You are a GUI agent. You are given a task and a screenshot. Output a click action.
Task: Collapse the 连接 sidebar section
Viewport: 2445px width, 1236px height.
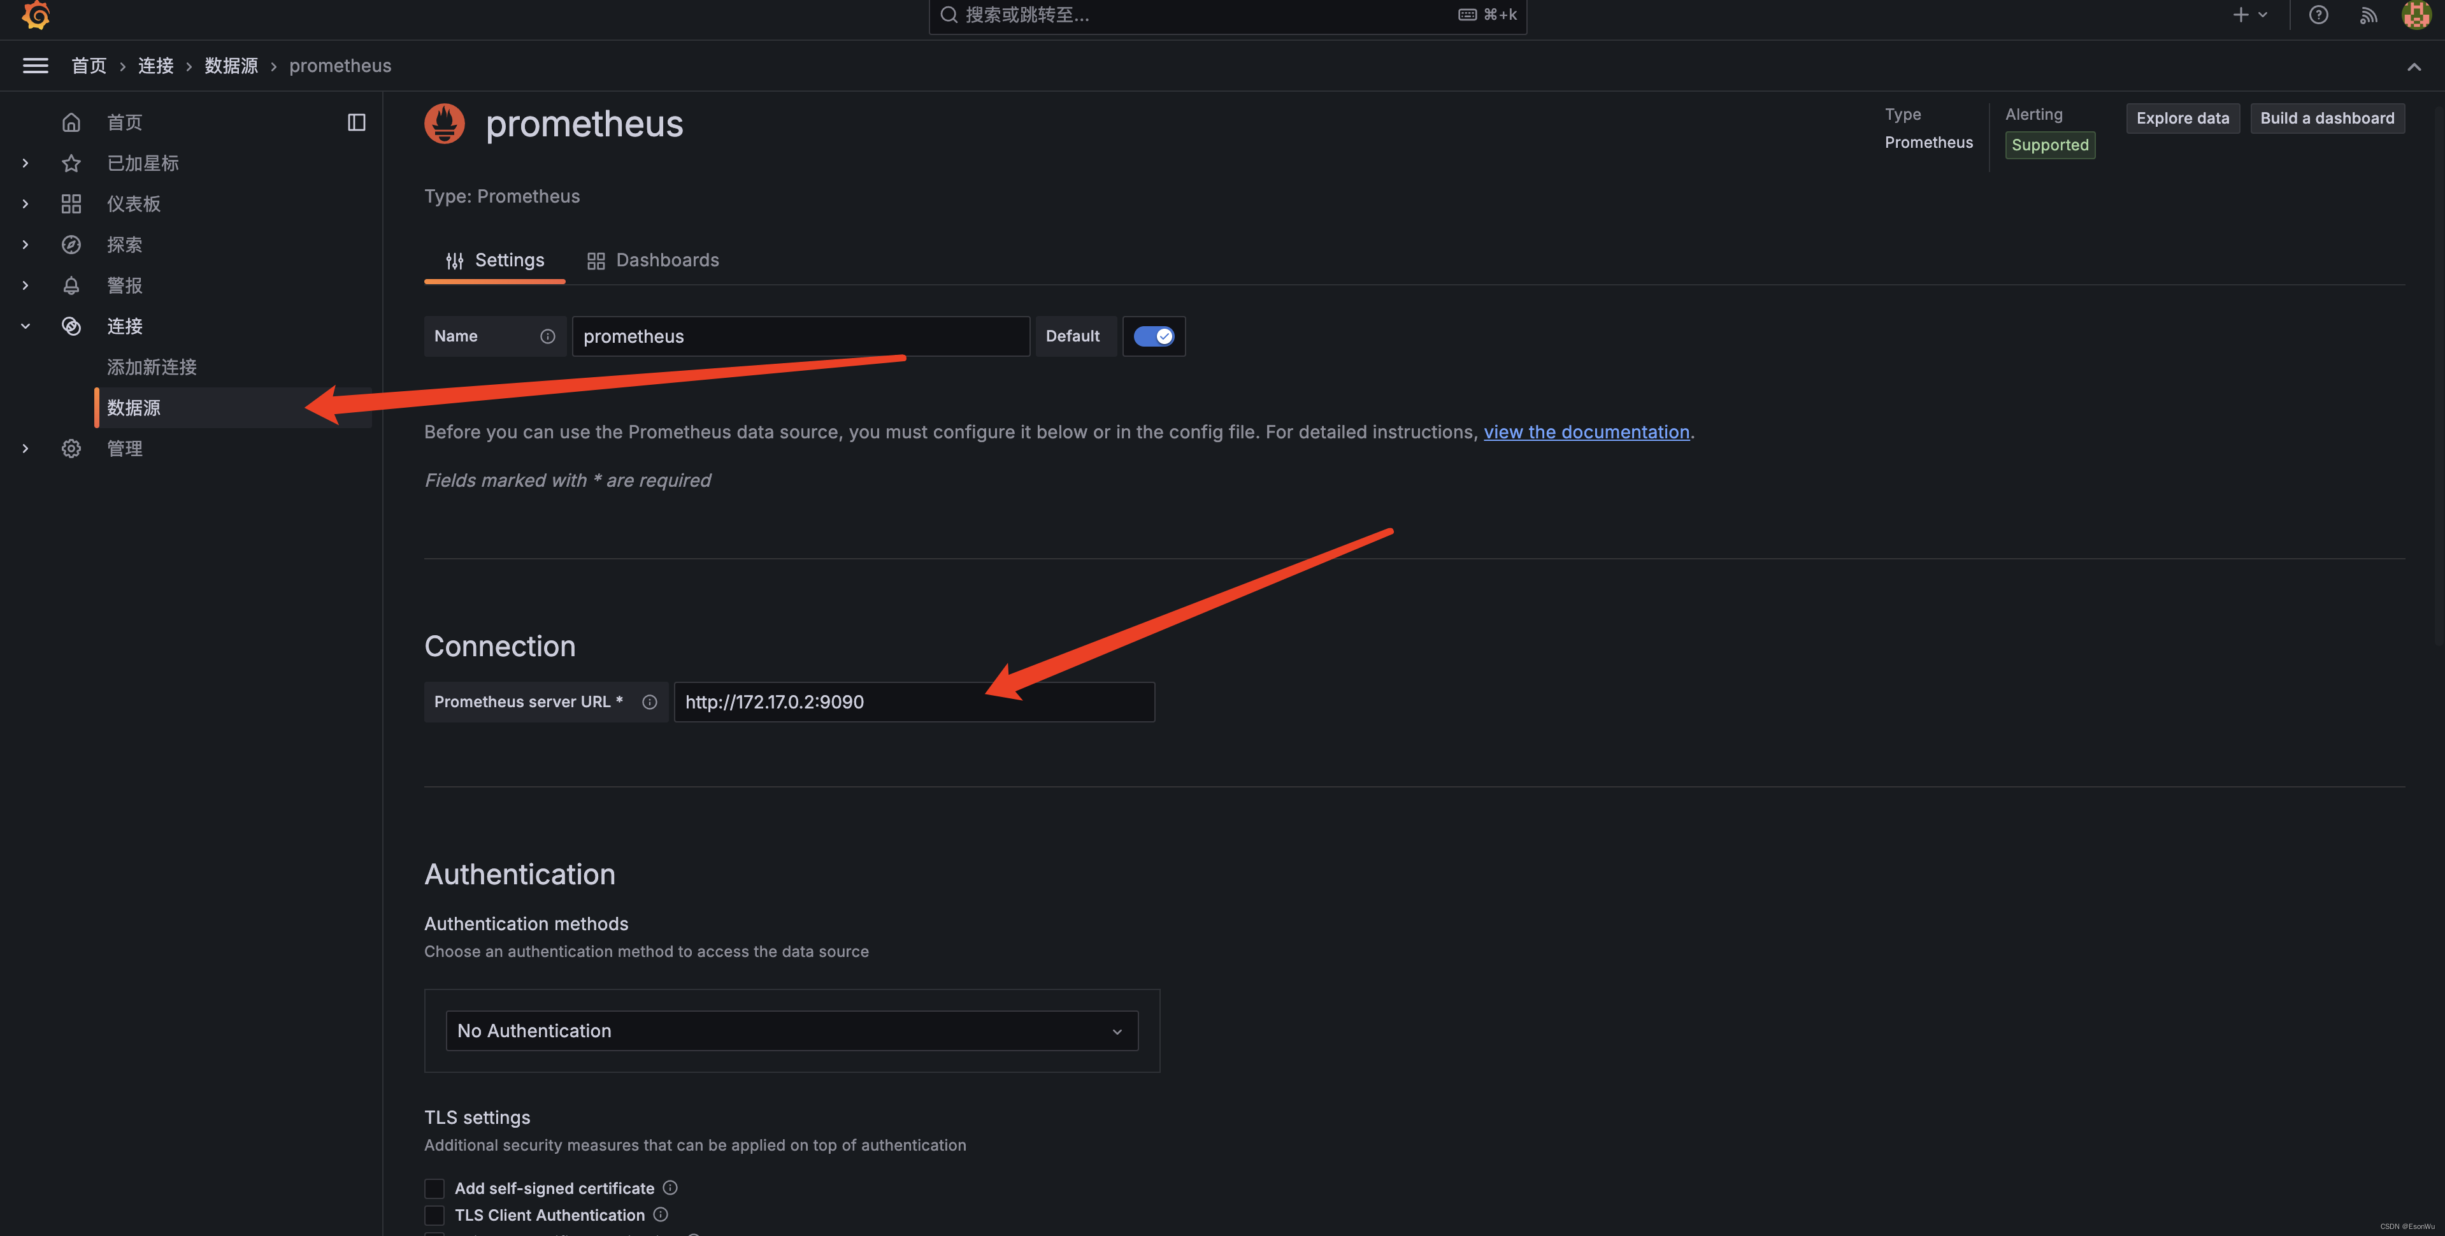click(25, 327)
